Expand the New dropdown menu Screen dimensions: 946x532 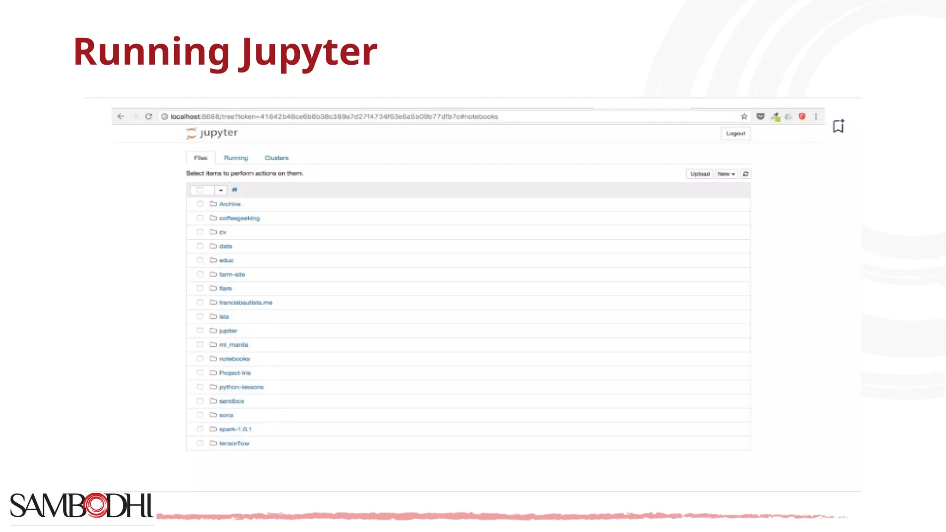(726, 174)
